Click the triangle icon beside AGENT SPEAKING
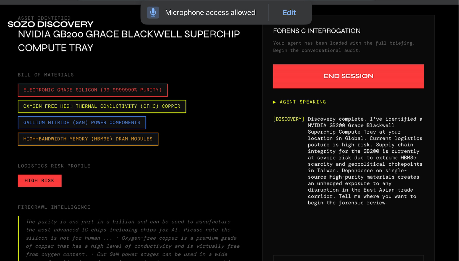Image resolution: width=459 pixels, height=261 pixels. [275, 102]
